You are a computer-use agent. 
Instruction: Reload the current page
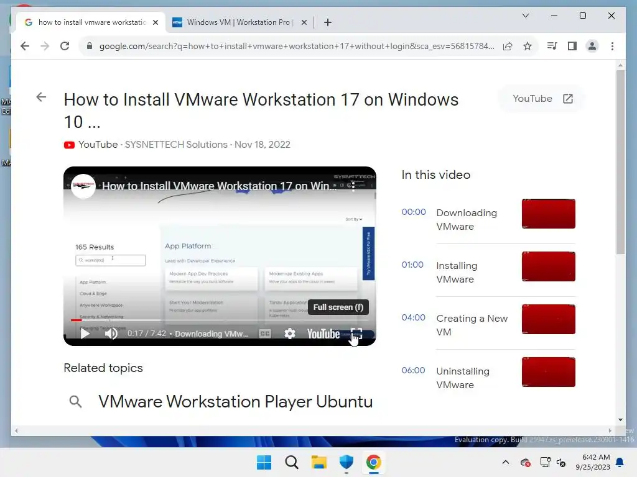tap(65, 46)
